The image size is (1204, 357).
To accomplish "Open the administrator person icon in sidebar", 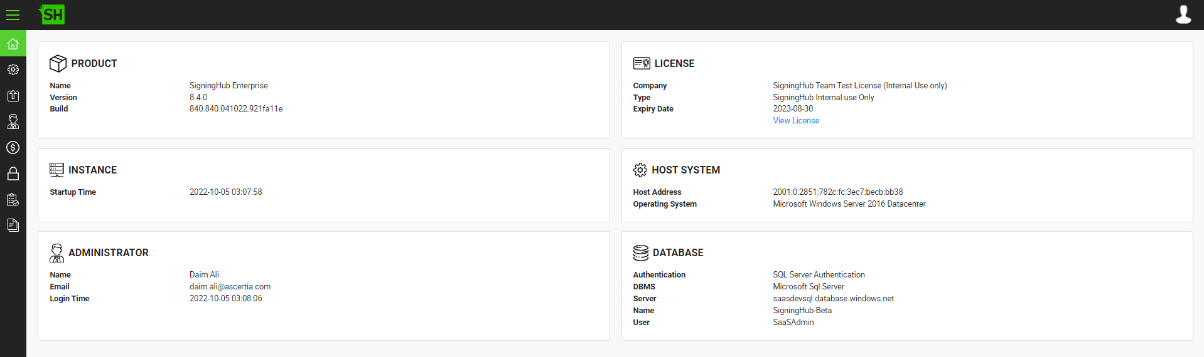I will [13, 122].
